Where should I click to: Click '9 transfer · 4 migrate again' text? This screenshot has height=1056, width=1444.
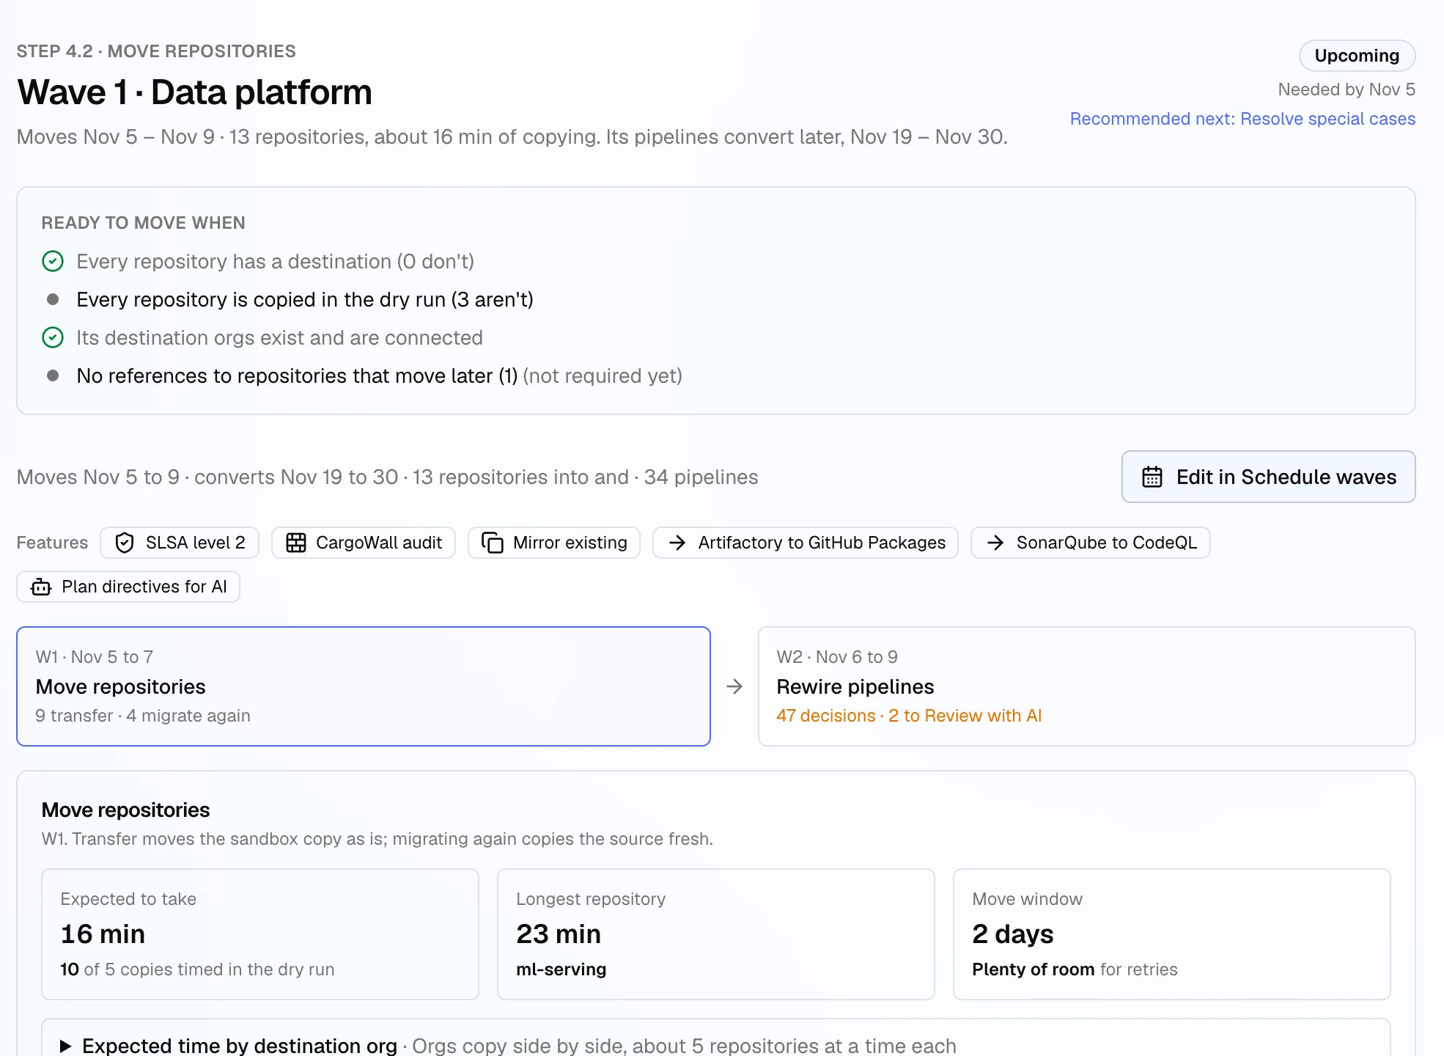(x=143, y=716)
